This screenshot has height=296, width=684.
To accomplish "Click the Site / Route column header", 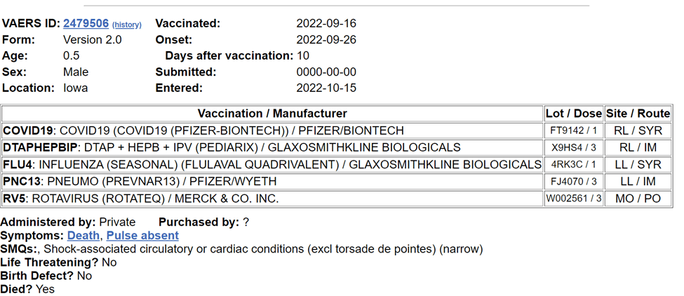I will (638, 114).
